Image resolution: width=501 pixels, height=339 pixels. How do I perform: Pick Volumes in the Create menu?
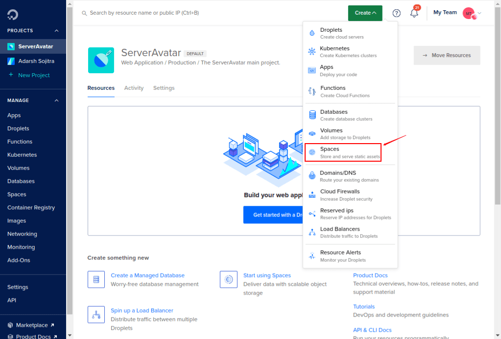coord(350,134)
